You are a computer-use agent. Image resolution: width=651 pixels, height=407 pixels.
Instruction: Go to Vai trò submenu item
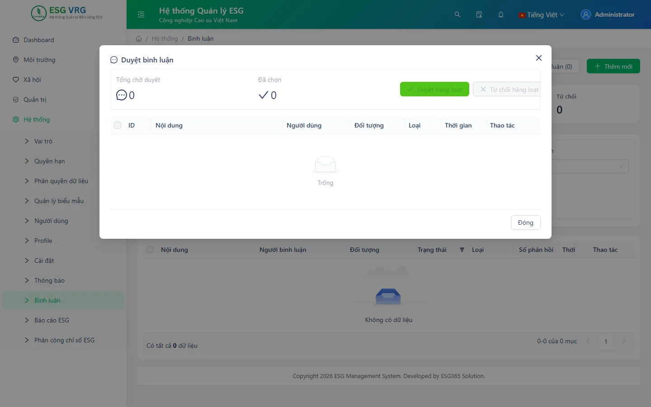(63, 141)
